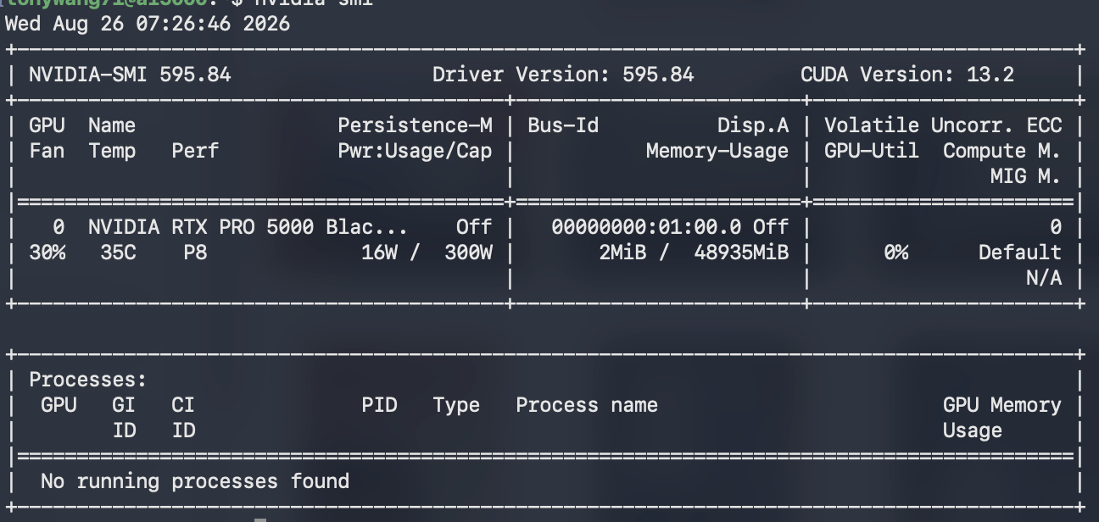Click performance state 'P8'
1099x522 pixels.
tap(195, 253)
